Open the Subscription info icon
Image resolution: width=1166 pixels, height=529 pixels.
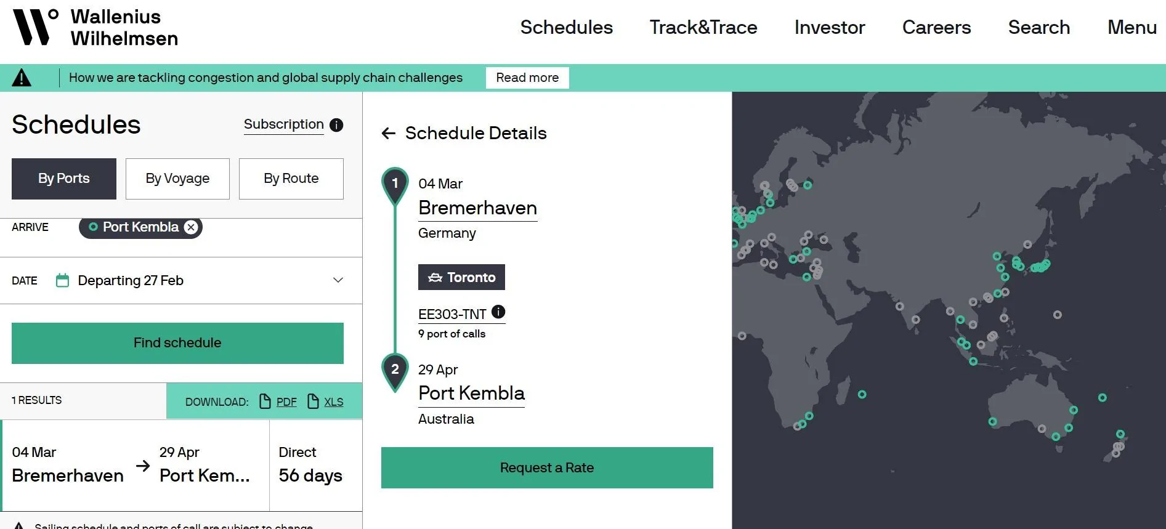click(x=336, y=125)
